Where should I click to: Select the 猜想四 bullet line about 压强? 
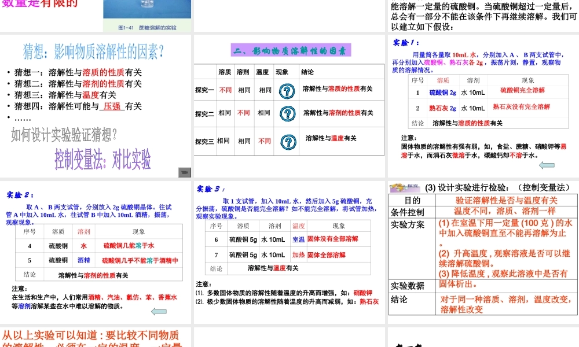point(78,106)
